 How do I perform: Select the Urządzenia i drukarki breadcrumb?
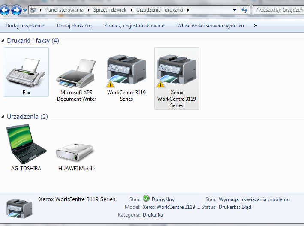160,10
